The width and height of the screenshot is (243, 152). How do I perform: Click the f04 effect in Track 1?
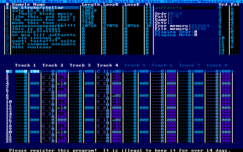coord(35,71)
